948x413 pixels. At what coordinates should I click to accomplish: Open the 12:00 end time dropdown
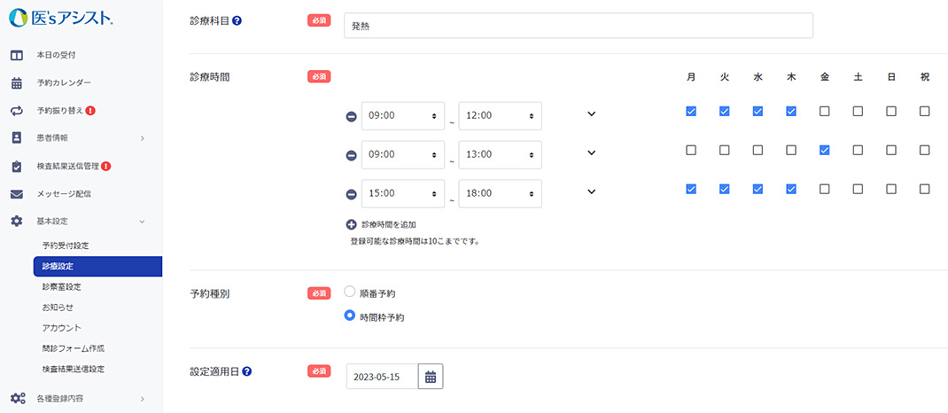500,116
